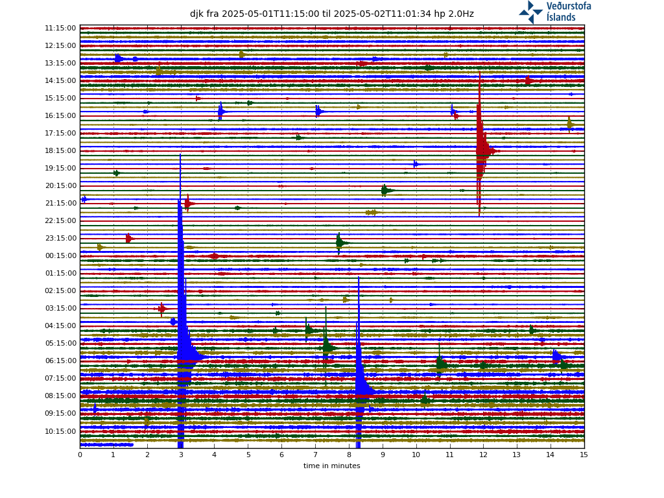
Task: Click x-axis tick label 10
Action: tap(416, 455)
